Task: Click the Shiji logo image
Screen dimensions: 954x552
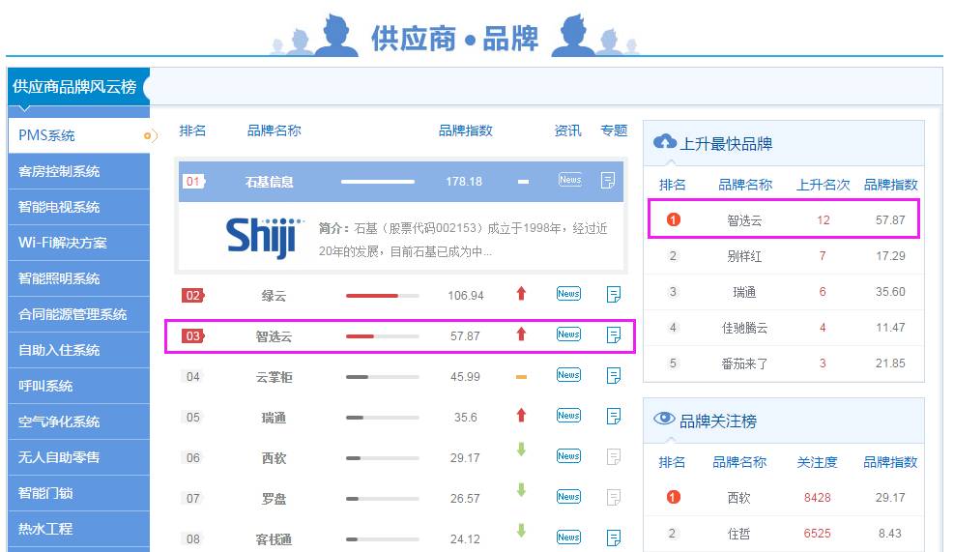Action: click(x=264, y=238)
